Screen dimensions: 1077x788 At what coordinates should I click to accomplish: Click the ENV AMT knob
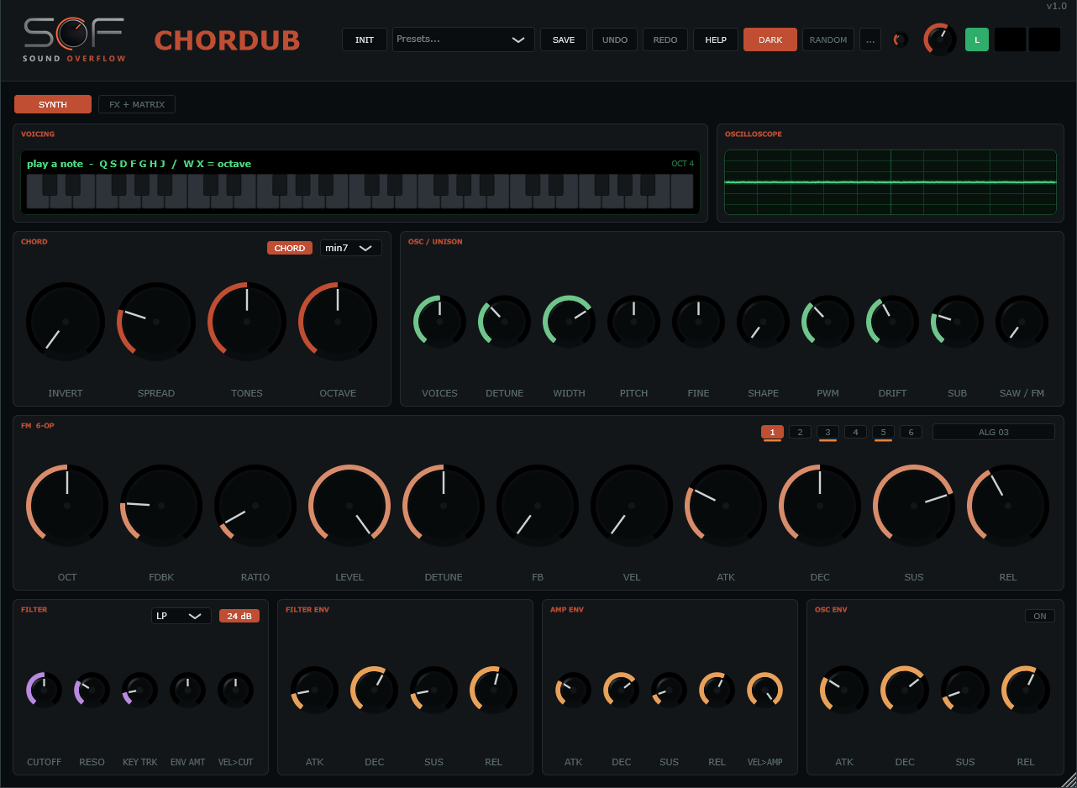click(x=187, y=690)
